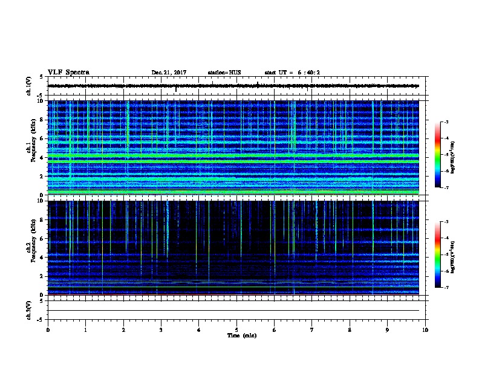Click the "2" kHz tick on ch.2 spectrogram
The image size is (479, 370).
[x=42, y=276]
